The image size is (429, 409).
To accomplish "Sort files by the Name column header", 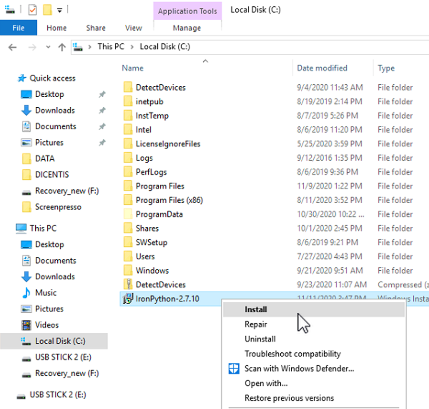I will tap(133, 68).
